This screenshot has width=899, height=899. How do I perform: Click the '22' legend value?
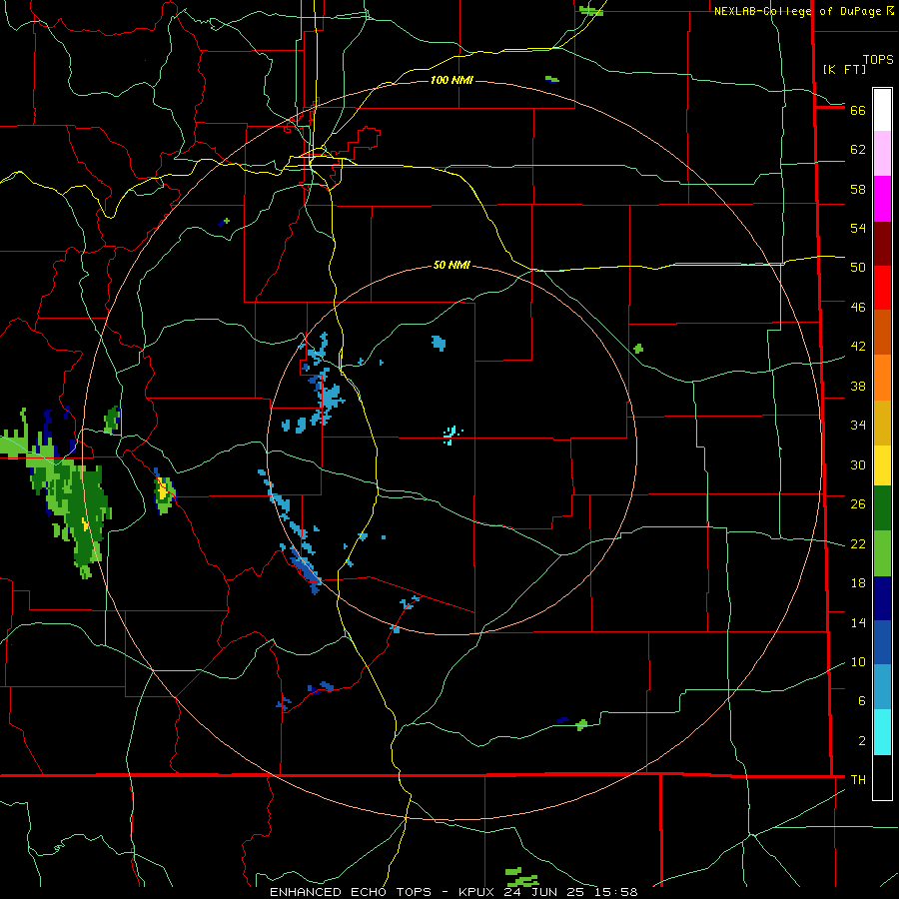[858, 543]
